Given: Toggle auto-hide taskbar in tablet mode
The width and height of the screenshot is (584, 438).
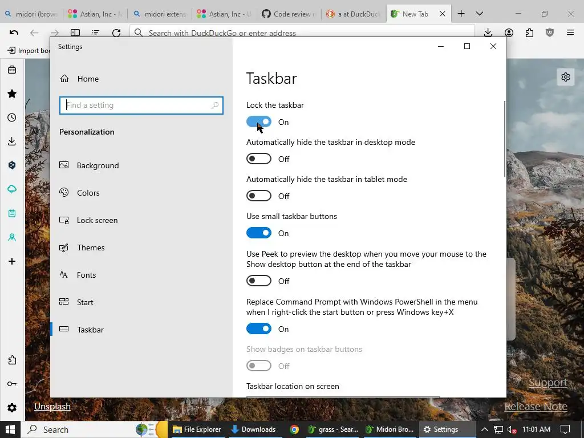Looking at the screenshot, I should pyautogui.click(x=259, y=196).
